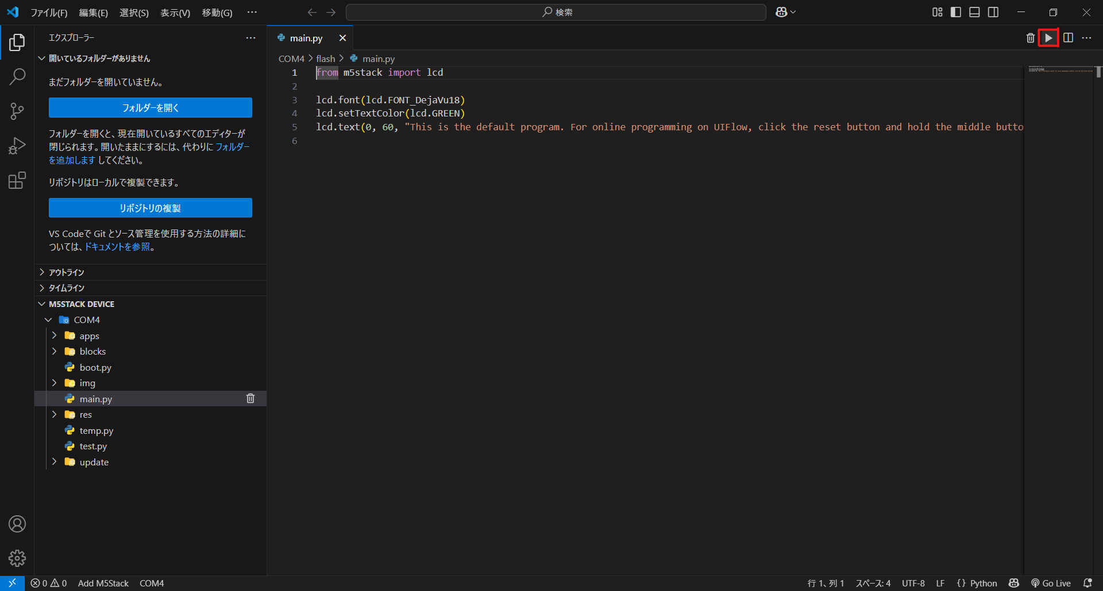Image resolution: width=1103 pixels, height=591 pixels.
Task: Open the アウトライン section
Action: (67, 272)
